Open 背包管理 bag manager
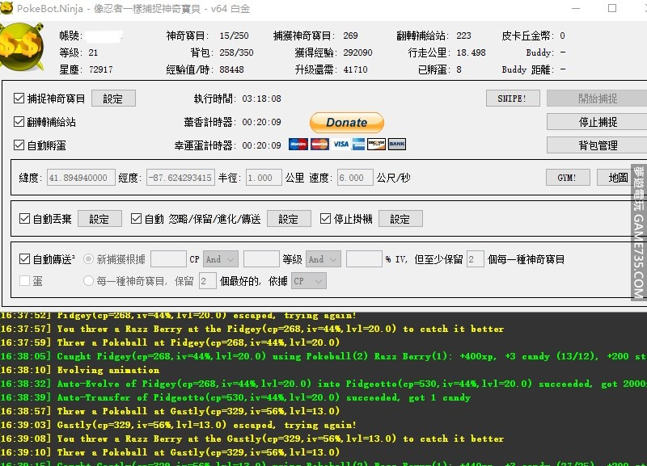Viewport: 647px width, 466px height. [597, 145]
